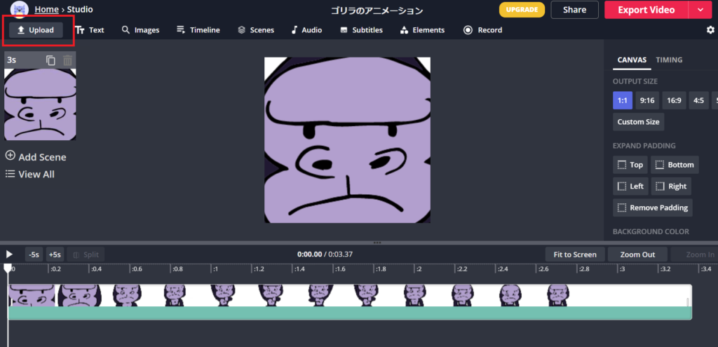Open the Images search tool
Screen dimensions: 718x347
140,30
